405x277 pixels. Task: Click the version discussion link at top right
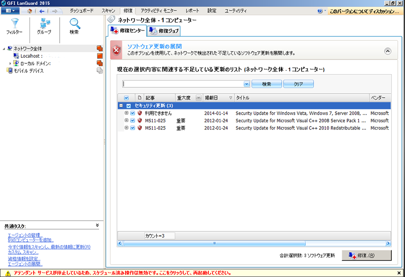pyautogui.click(x=364, y=11)
